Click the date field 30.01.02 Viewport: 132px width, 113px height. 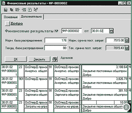pos(100,31)
